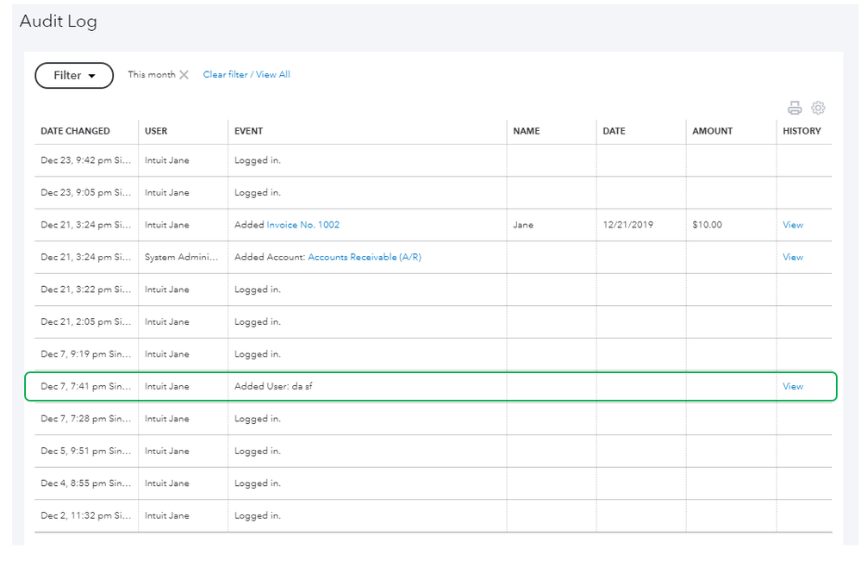Remove the 'This month' filter with X
The width and height of the screenshot is (861, 567).
[x=184, y=75]
